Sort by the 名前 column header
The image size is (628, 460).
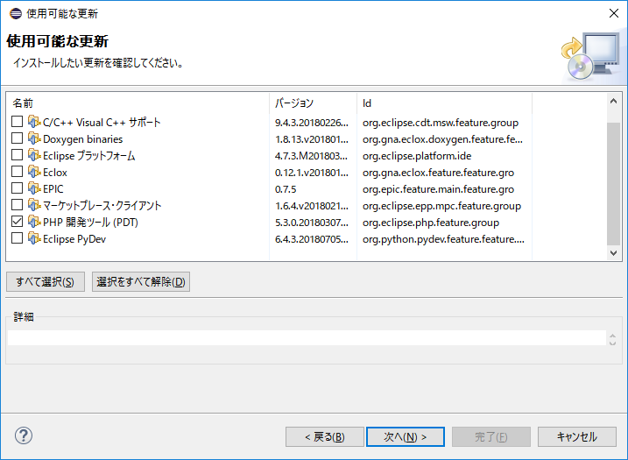[138, 103]
